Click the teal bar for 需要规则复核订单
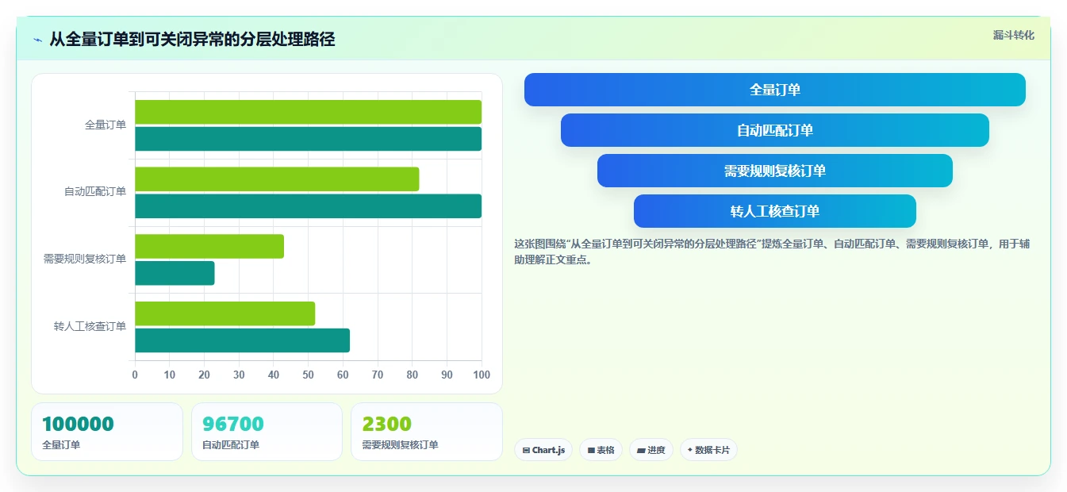Viewport: 1067px width, 492px height. pyautogui.click(x=175, y=273)
